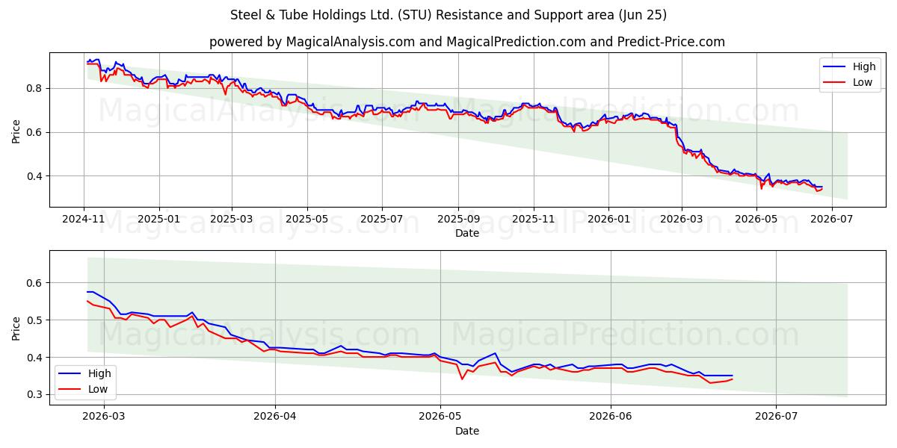Click the 'Price' y-axis title of the top chart
Viewport: 897px width, 448px height.
16,129
